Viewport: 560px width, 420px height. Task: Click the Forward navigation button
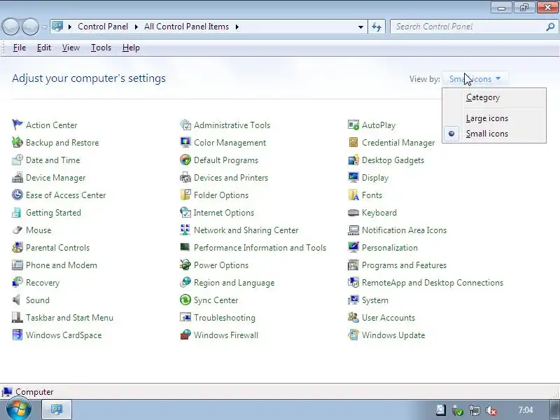point(30,27)
